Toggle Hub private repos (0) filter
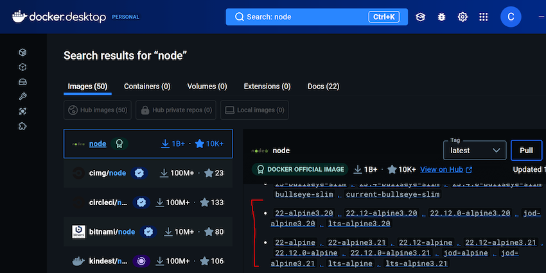 tap(176, 110)
